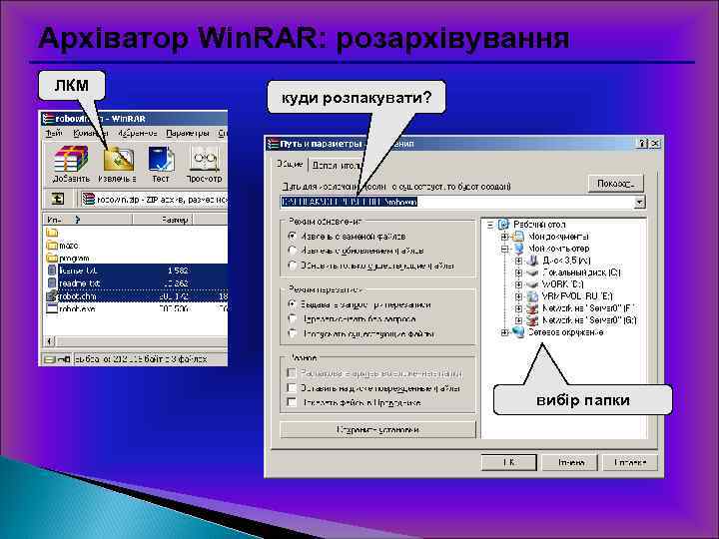
Task: Select the program folder icon
Action: tap(52, 259)
